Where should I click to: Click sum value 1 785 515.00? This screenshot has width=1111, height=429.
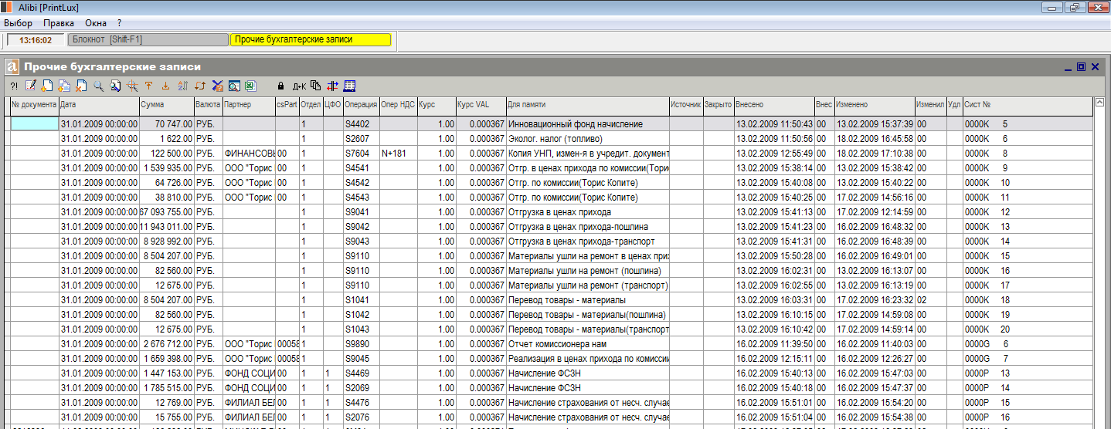pos(166,388)
